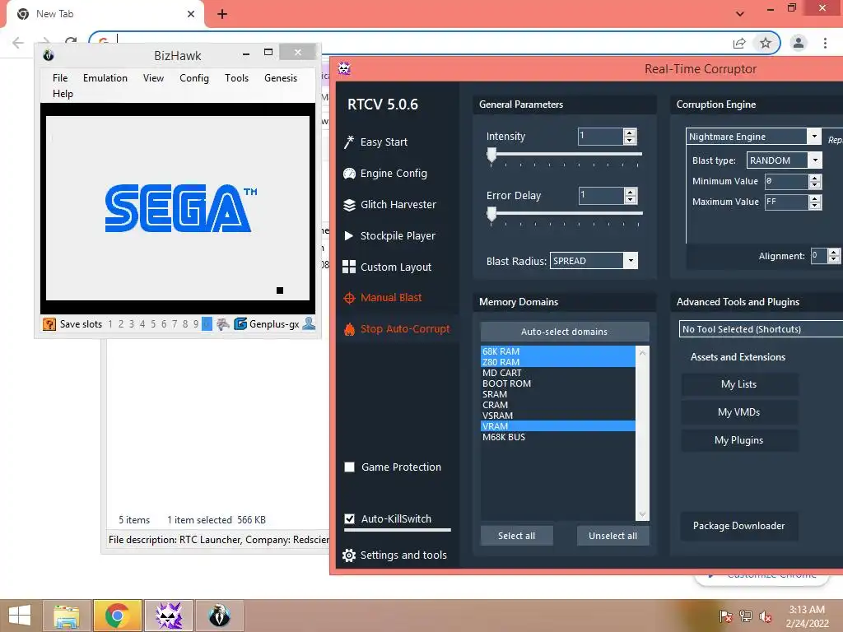Click the Manual Blast crosshair icon
Viewport: 843px width, 632px height.
pos(349,298)
